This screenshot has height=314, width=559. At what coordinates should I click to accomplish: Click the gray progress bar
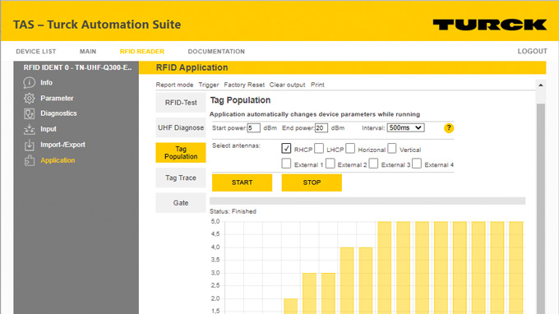coord(367,201)
